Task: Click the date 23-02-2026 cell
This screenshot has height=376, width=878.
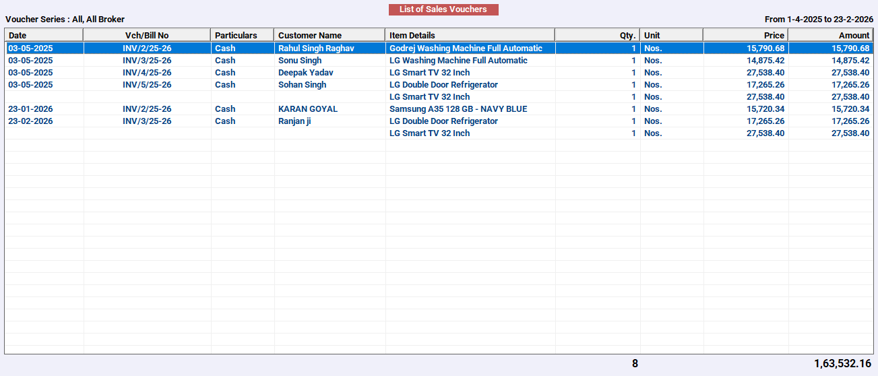Action: coord(30,121)
